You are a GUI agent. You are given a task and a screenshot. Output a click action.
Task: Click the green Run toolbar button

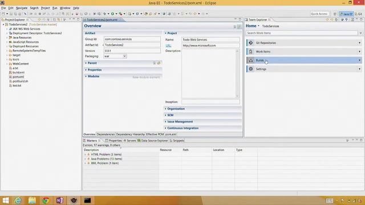(112, 14)
